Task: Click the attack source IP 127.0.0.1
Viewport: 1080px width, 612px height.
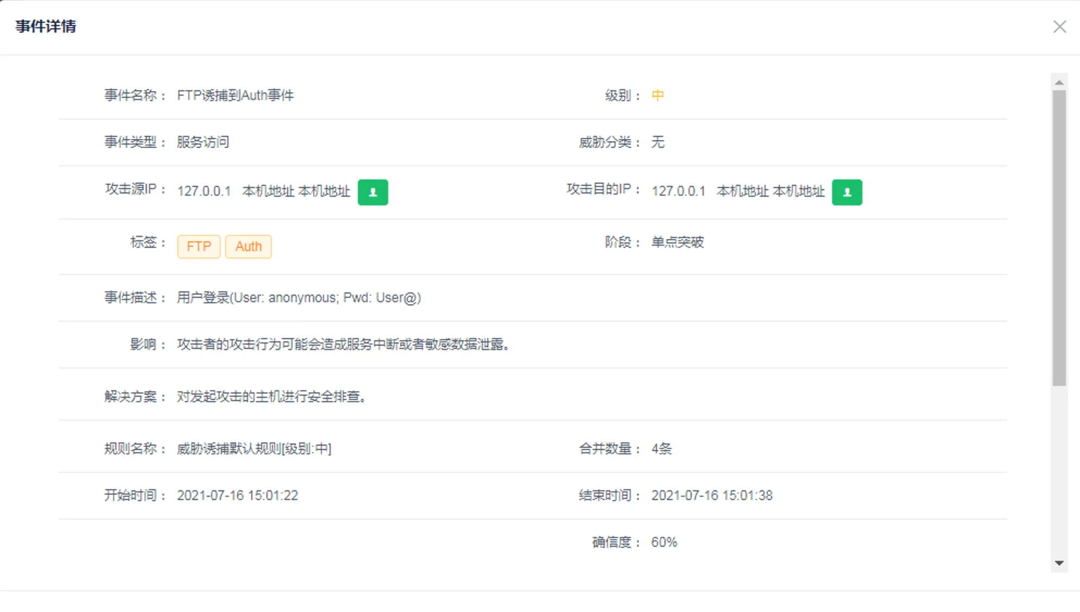Action: 204,191
